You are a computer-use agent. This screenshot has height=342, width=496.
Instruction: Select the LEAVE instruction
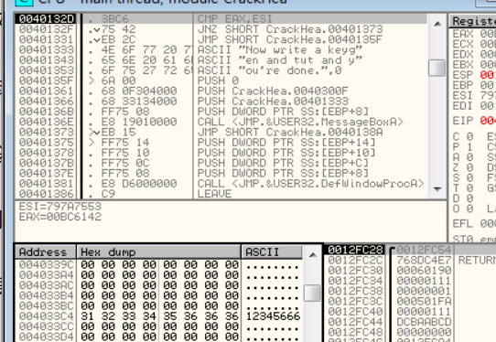coord(214,194)
